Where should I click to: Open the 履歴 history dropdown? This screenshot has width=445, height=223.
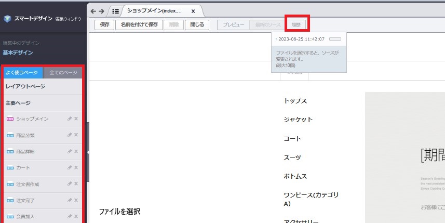coord(296,25)
